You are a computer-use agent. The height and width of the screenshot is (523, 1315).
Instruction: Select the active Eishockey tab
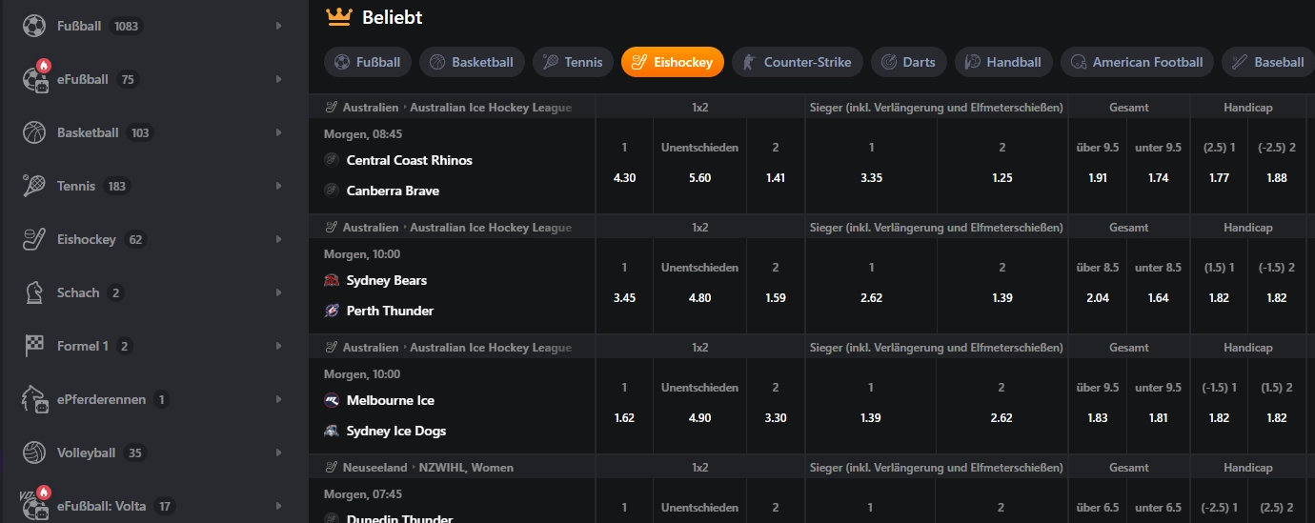(673, 62)
